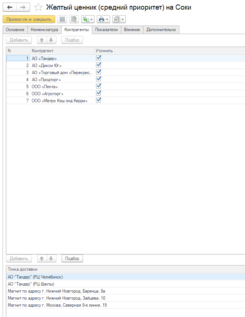Image resolution: width=245 pixels, height=317 pixels.
Task: Click the Провести и закрыть button
Action: coord(29,19)
